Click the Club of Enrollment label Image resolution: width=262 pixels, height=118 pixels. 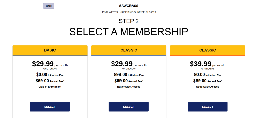point(50,87)
